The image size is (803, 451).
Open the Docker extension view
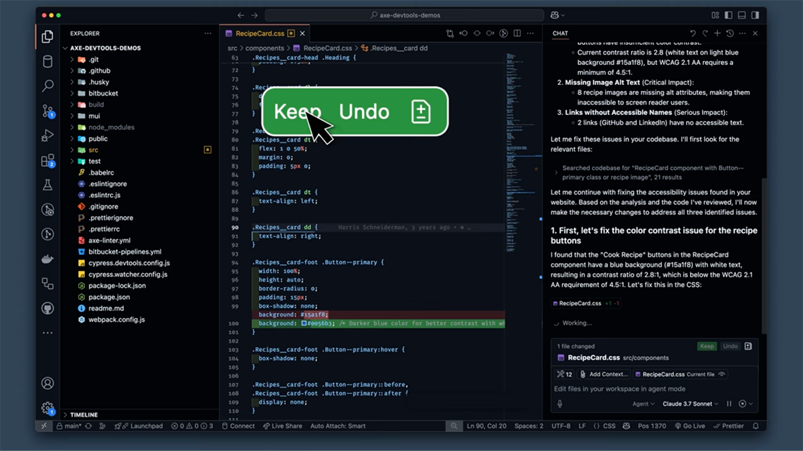(x=47, y=260)
